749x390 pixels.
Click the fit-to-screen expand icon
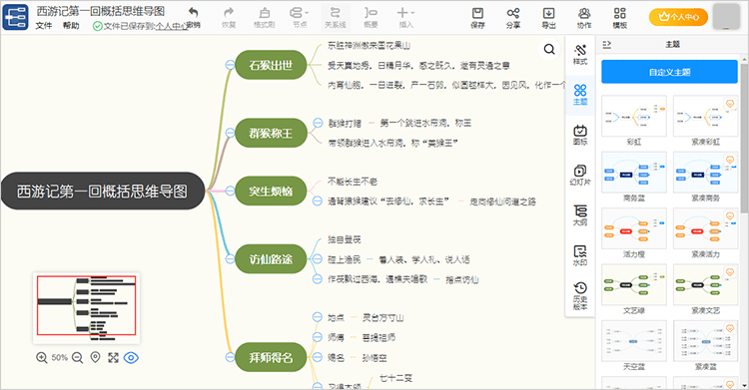click(x=113, y=357)
